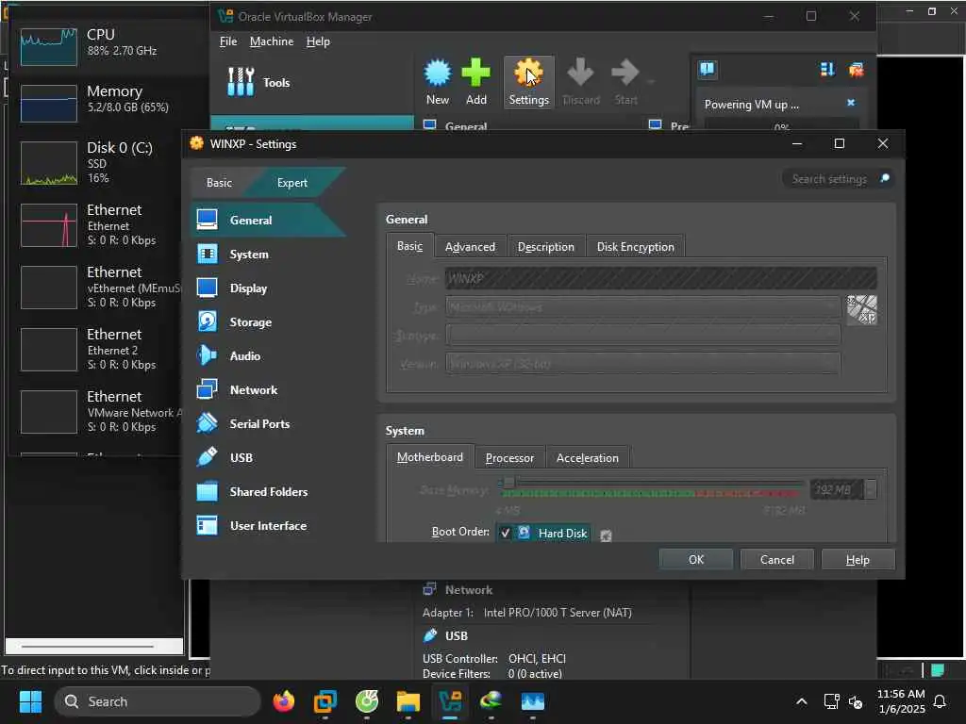The height and width of the screenshot is (724, 966).
Task: Open the Subtype dropdown in General
Action: (642, 335)
